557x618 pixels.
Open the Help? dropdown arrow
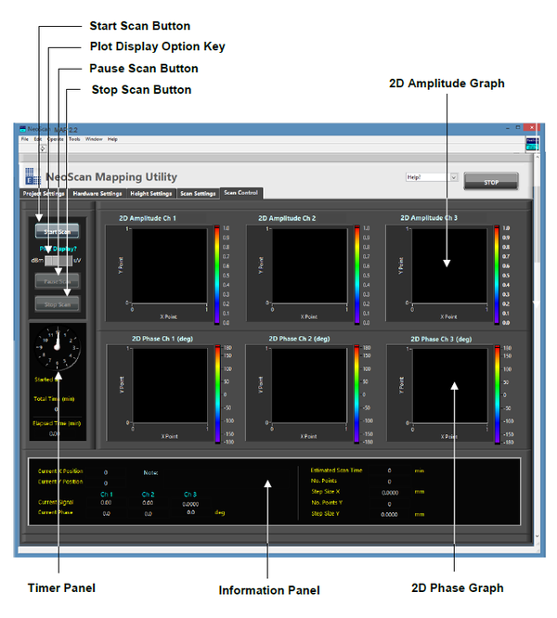pyautogui.click(x=454, y=177)
